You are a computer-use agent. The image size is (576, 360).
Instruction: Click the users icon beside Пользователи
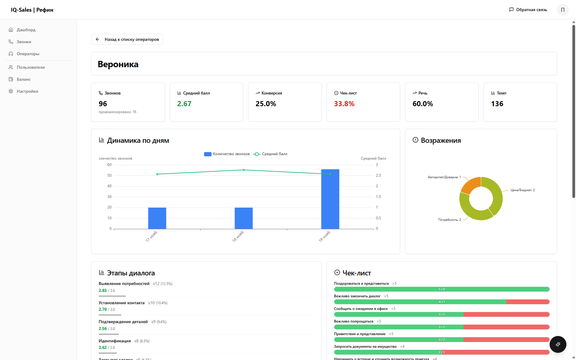[11, 67]
